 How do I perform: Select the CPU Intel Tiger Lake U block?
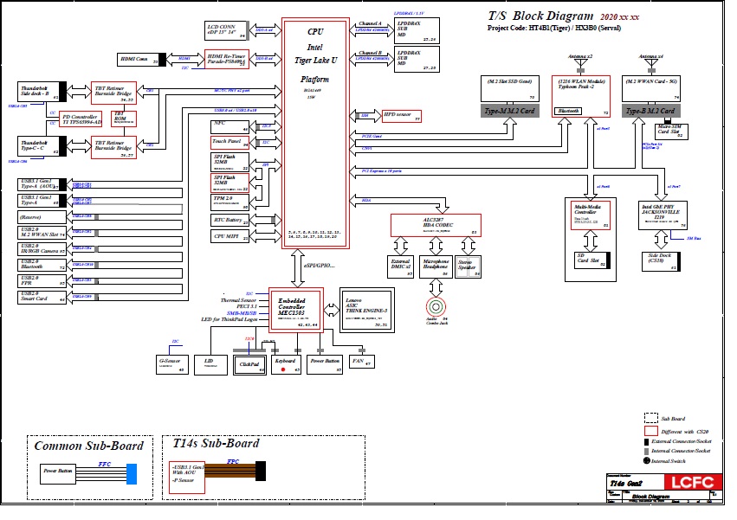tap(315, 133)
